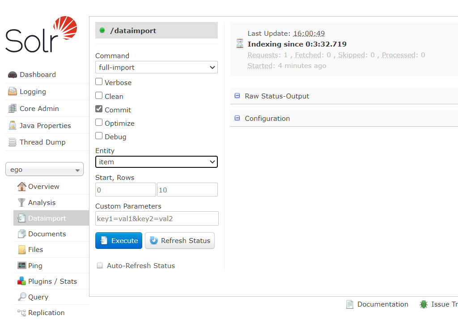
Task: Enable the Verbose checkbox
Action: coord(99,81)
